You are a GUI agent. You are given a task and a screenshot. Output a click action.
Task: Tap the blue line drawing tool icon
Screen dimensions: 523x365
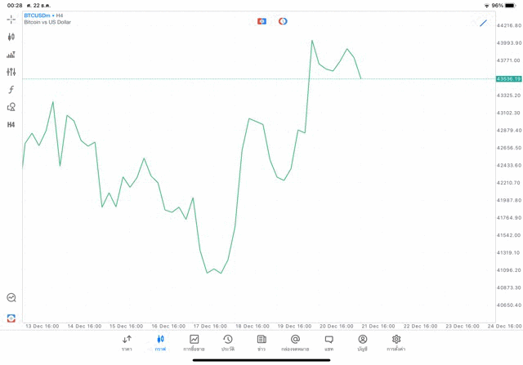[484, 23]
